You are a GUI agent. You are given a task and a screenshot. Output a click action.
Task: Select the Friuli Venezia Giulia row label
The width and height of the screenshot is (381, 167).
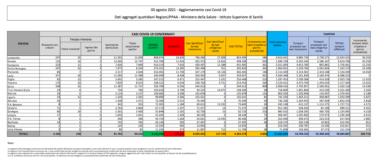[x=20, y=90]
